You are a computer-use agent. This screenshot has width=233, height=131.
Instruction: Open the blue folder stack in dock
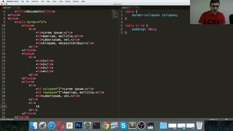tap(163, 126)
